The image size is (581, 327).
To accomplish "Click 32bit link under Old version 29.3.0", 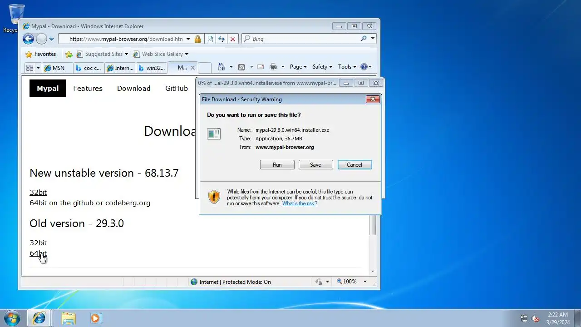I will [x=38, y=243].
